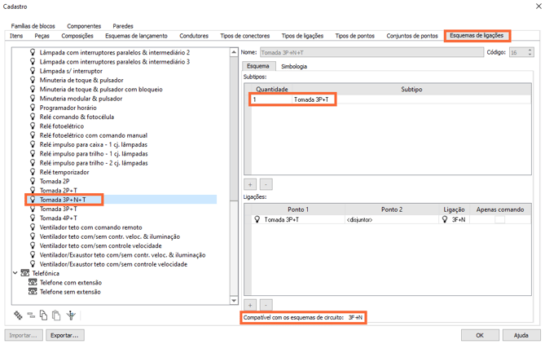Click the paste icon below the tree
The height and width of the screenshot is (344, 545).
[56, 315]
